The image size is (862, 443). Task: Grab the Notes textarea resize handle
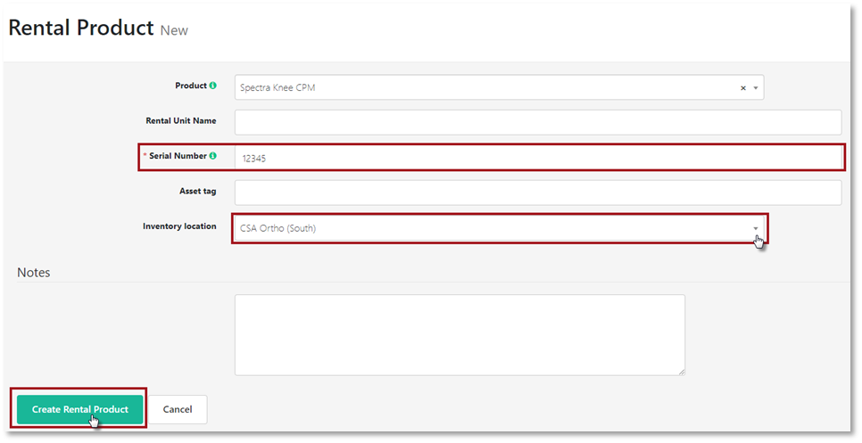681,371
